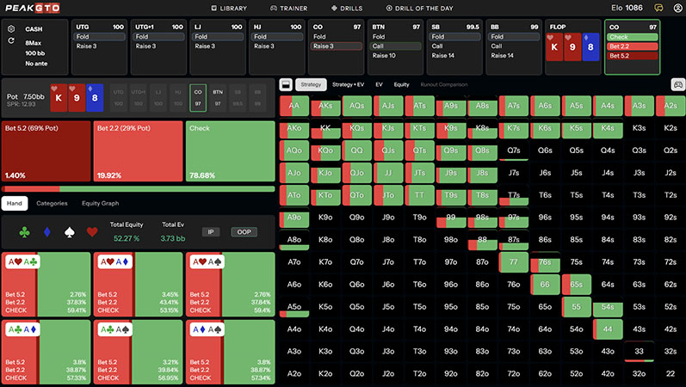Click the red heart suit filter icon
The height and width of the screenshot is (387, 686).
(x=92, y=232)
